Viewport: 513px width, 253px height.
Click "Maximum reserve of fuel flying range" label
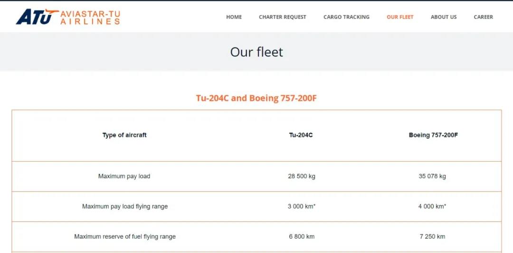coord(125,236)
